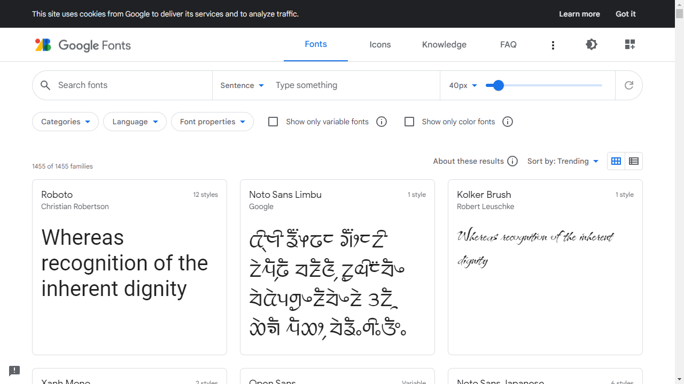
Task: Click the search magnifier icon
Action: tap(45, 85)
